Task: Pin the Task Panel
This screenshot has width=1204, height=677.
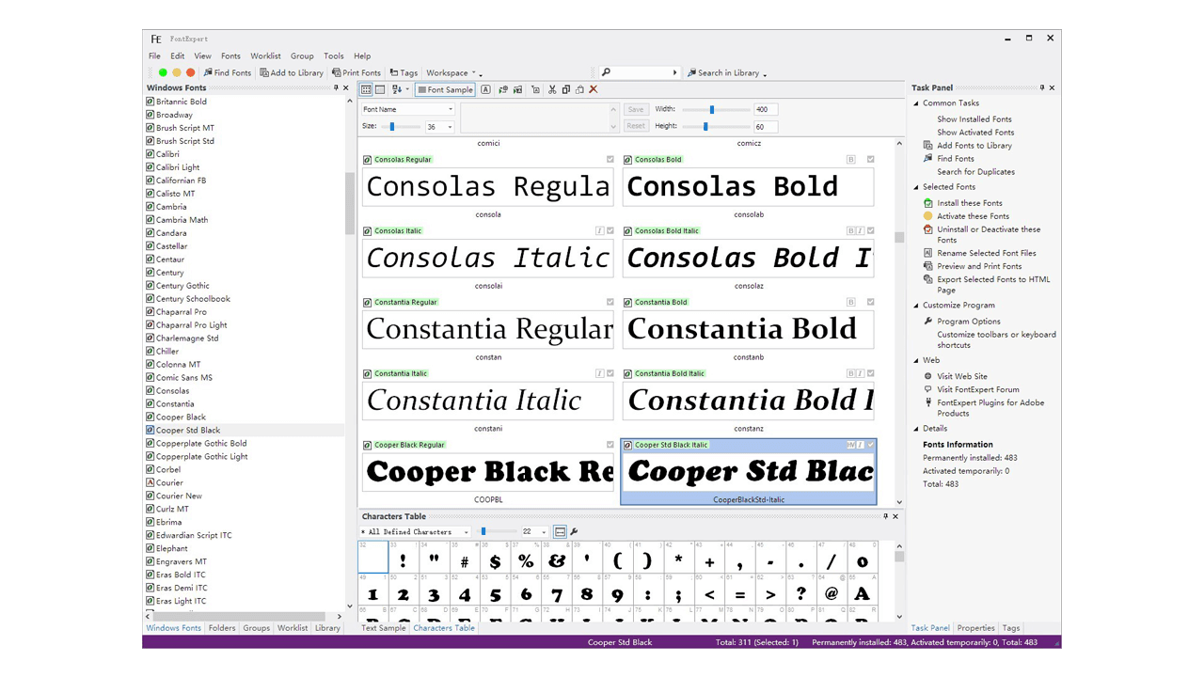Action: coord(1041,87)
